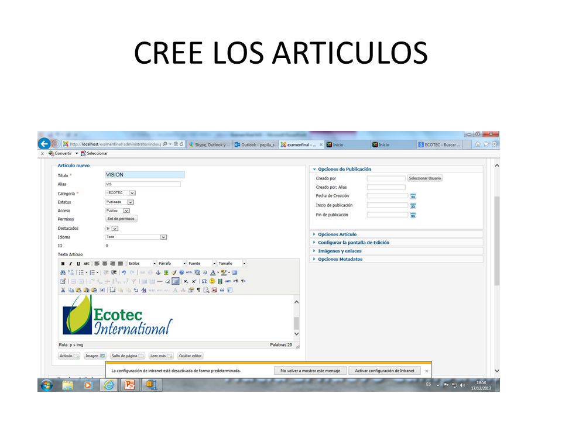This screenshot has width=562, height=421.
Task: Click Activar configuración de Intranet
Action: pyautogui.click(x=385, y=371)
